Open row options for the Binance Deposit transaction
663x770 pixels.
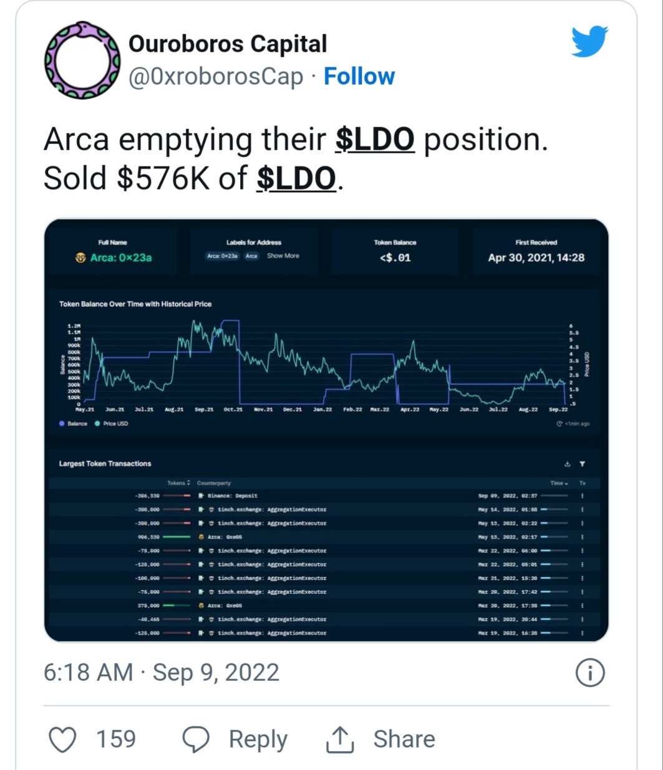coord(582,496)
